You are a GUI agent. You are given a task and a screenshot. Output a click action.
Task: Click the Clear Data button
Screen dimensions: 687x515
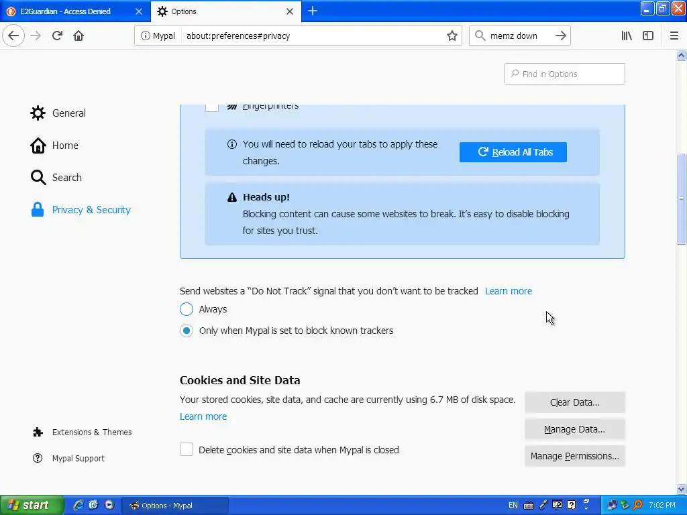574,402
